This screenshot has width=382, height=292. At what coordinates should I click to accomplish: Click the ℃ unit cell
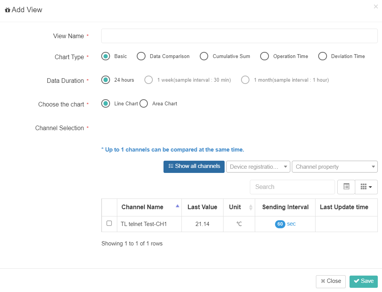coord(239,224)
